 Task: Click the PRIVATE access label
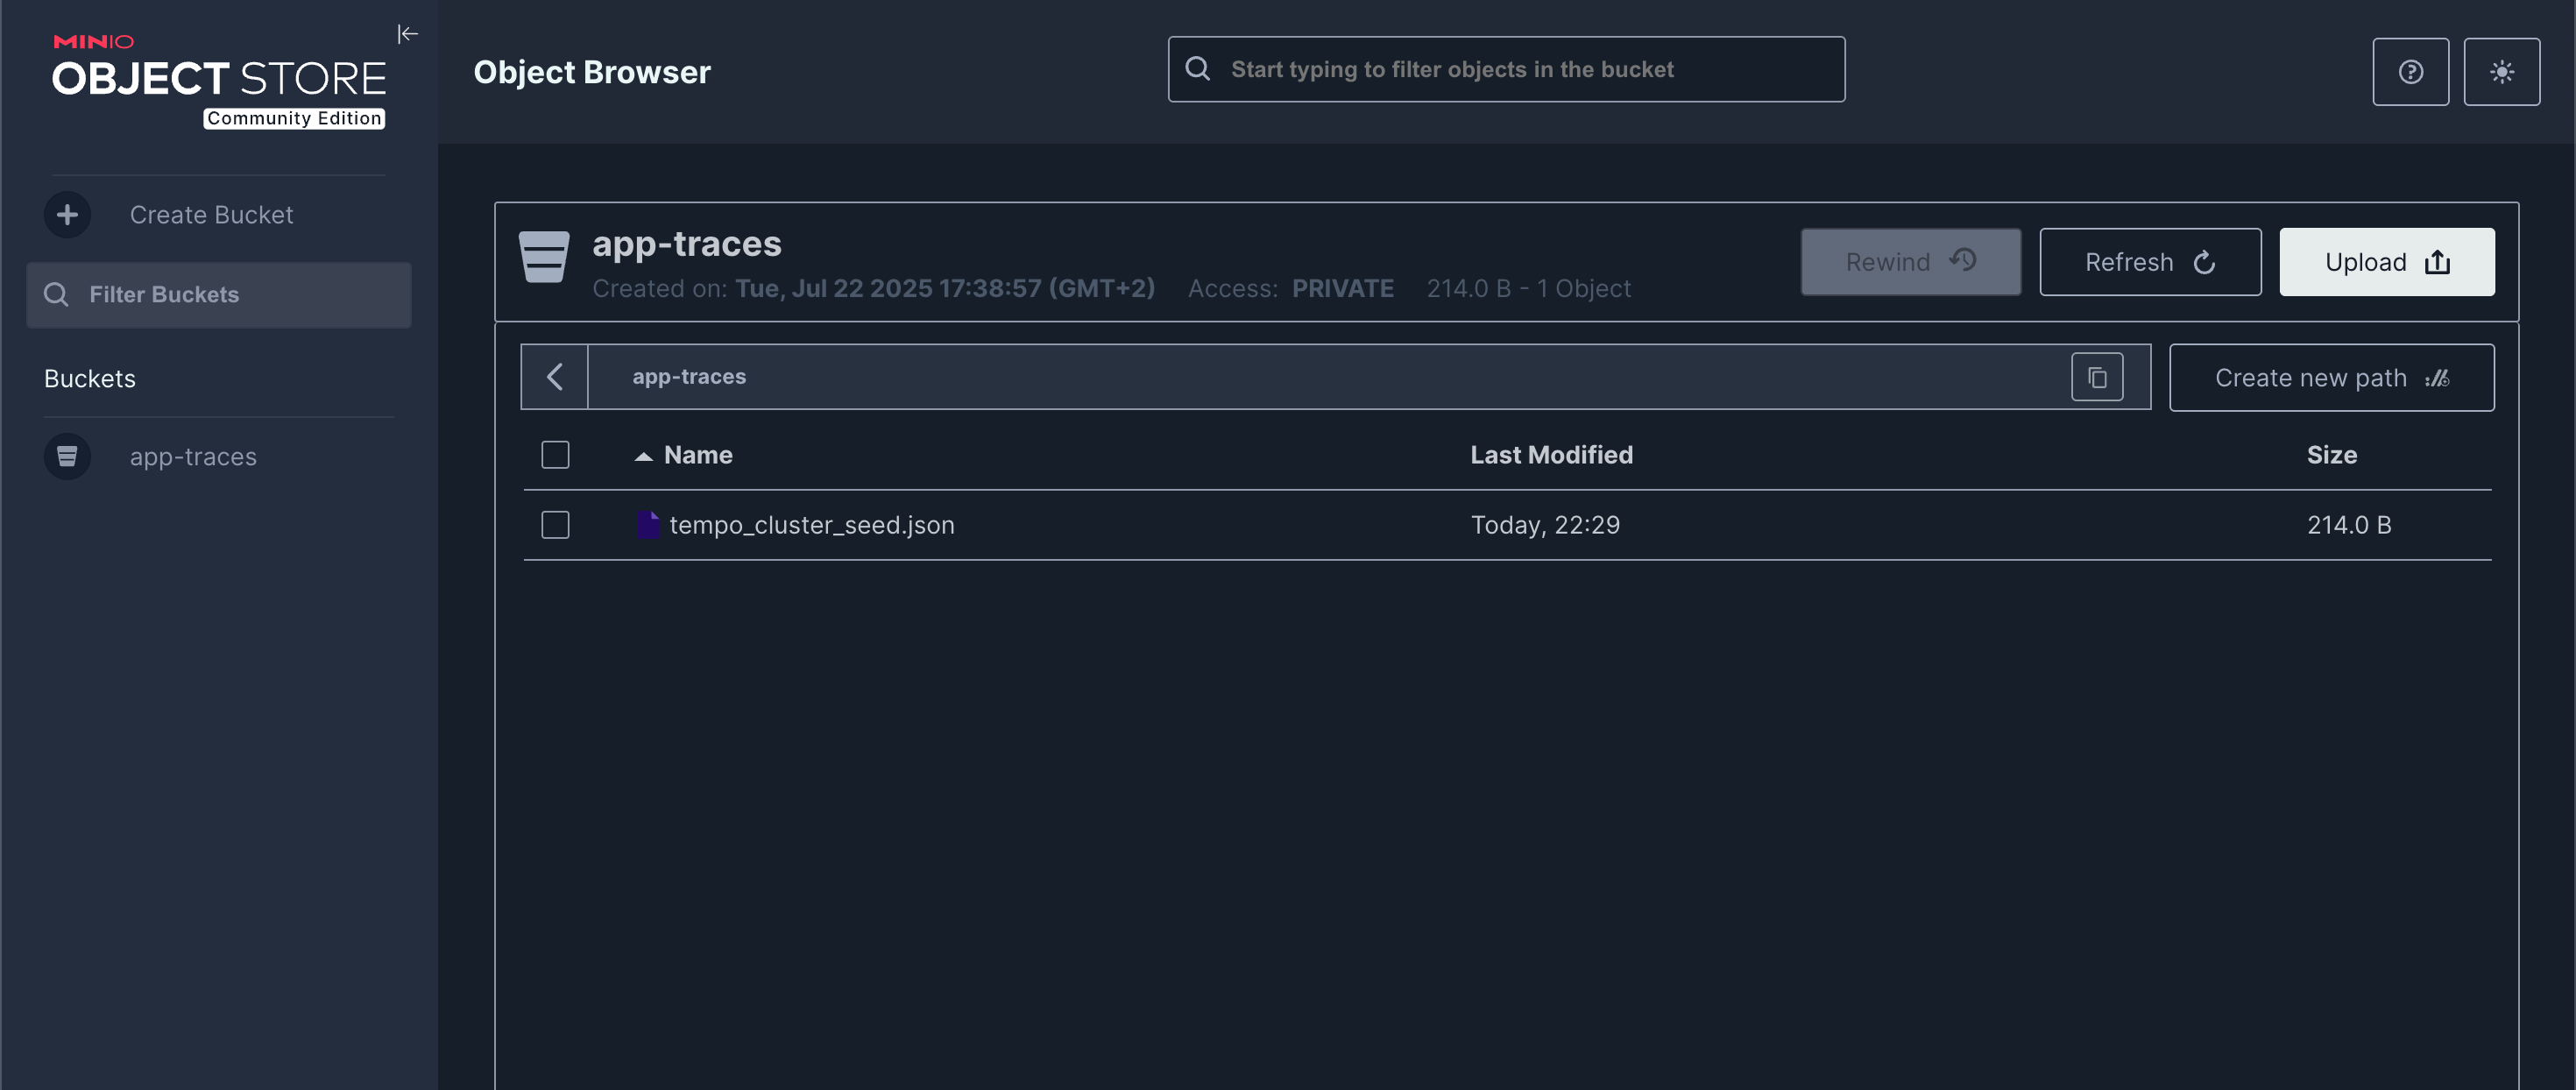[x=1342, y=289]
